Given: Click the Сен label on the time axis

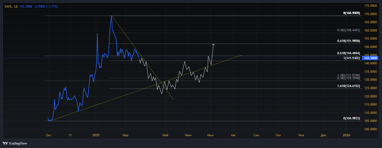Looking at the screenshot, I should point(256,135).
